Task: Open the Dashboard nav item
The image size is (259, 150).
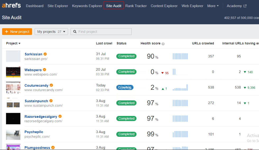Action: [x=35, y=6]
